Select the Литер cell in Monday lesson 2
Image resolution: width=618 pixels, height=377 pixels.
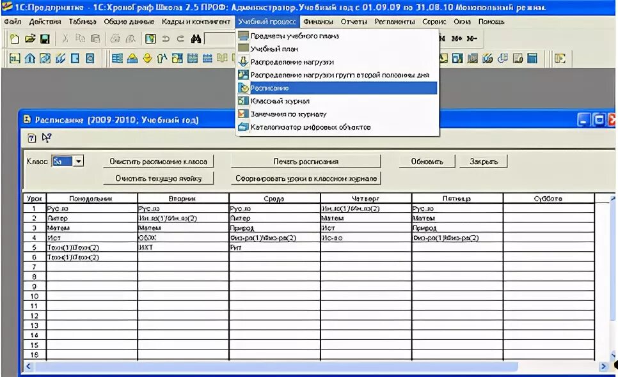pyautogui.click(x=91, y=218)
